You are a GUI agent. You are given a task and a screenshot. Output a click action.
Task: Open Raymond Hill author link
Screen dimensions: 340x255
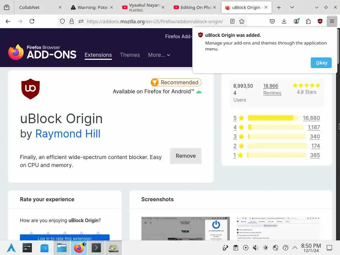pos(68,133)
